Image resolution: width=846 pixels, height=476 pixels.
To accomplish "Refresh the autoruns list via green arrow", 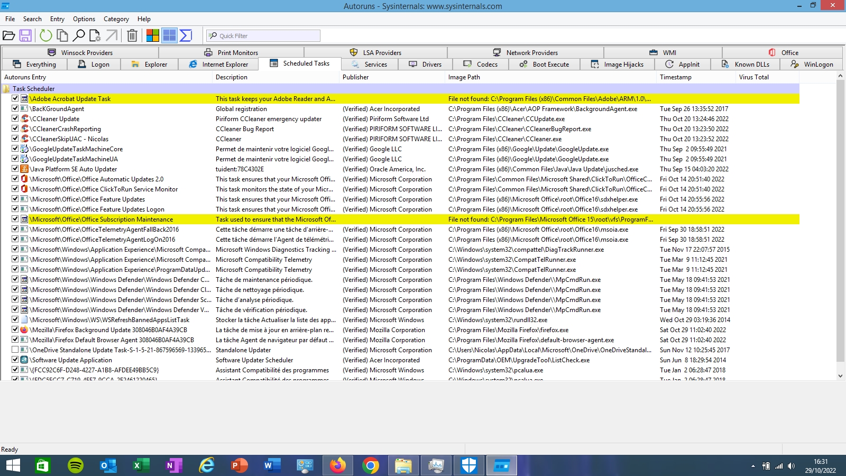I will 46,35.
